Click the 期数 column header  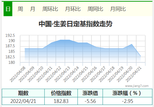[23, 93]
